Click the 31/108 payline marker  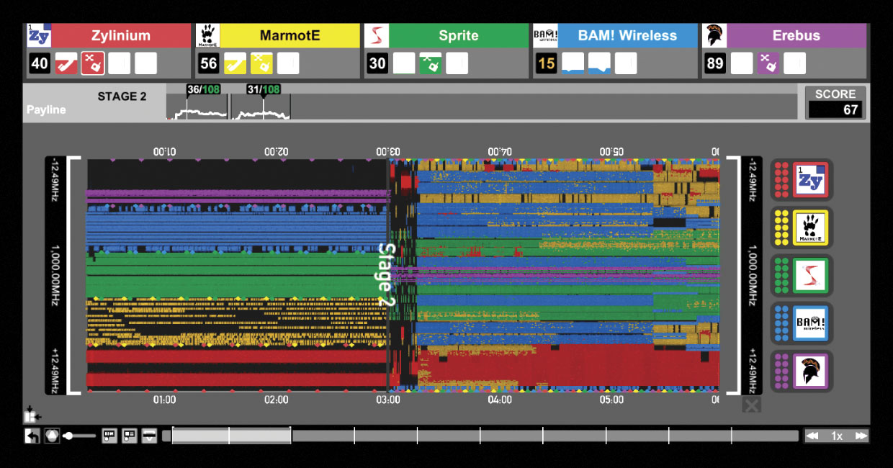[x=263, y=89]
